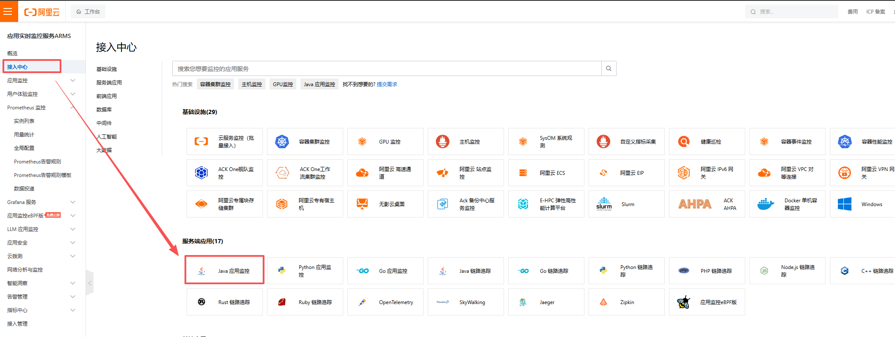The image size is (895, 337).
Task: Open the hamburger menu icon
Action: [8, 11]
